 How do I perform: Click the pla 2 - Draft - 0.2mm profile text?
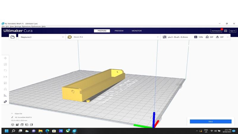pyautogui.click(x=178, y=37)
